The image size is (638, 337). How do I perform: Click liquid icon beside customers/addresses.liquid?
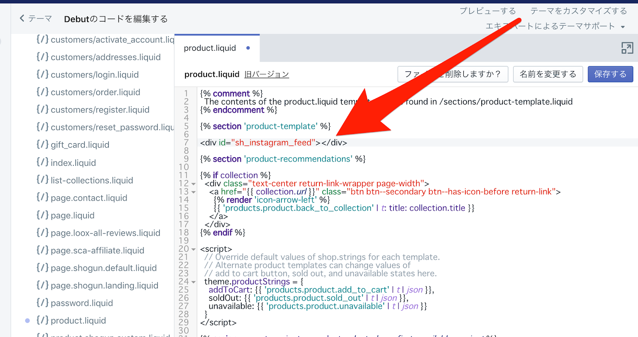42,57
